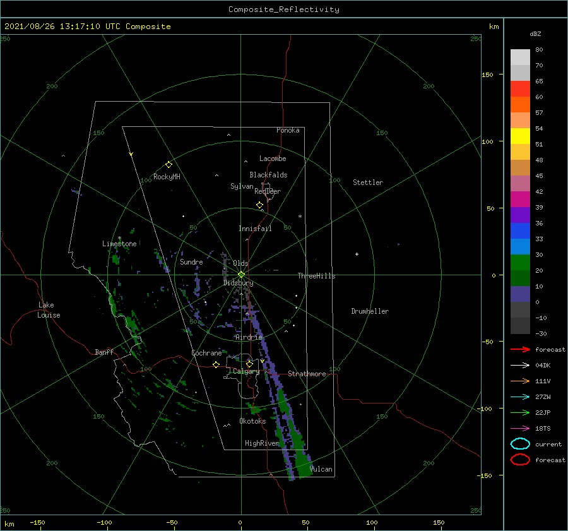Click the yellow radar-center diamond at Olds
Viewport: 568px width, 531px height.
pyautogui.click(x=241, y=275)
